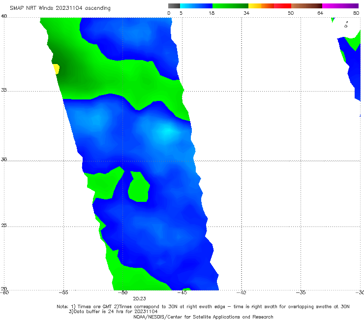Click the brown 50-64 segment of the color bar
The width and height of the screenshot is (364, 320).
[x=306, y=6]
